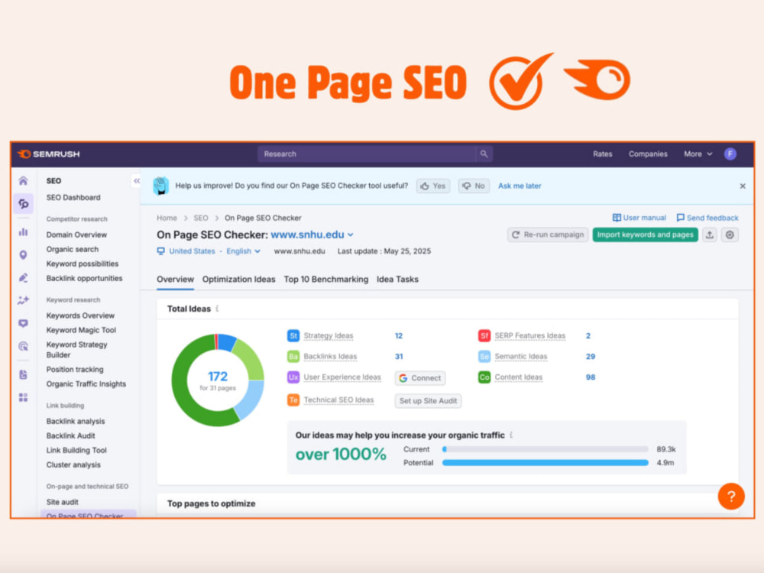Open the bar chart sidebar icon
This screenshot has width=764, height=573.
click(23, 232)
